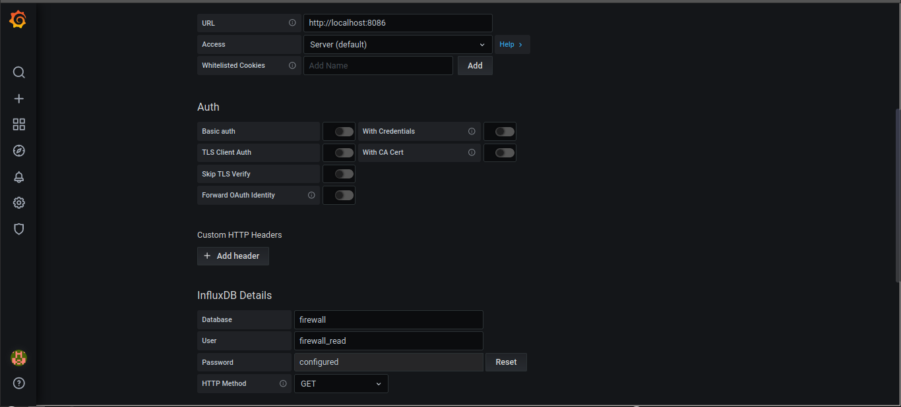Open the user profile avatar

[x=19, y=358]
